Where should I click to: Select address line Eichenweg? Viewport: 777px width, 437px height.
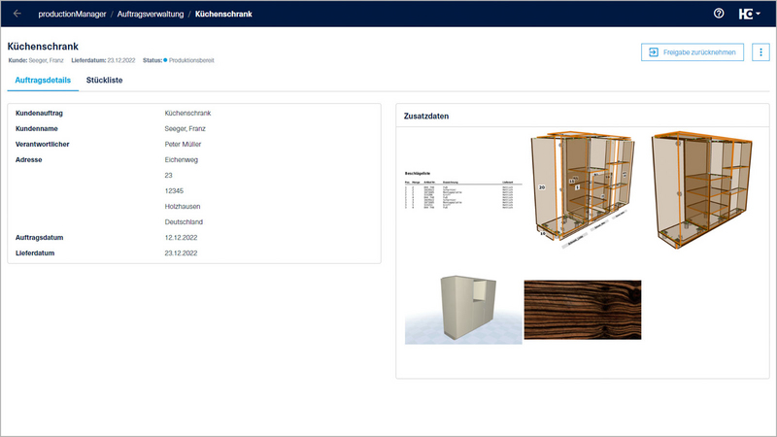[x=182, y=159]
